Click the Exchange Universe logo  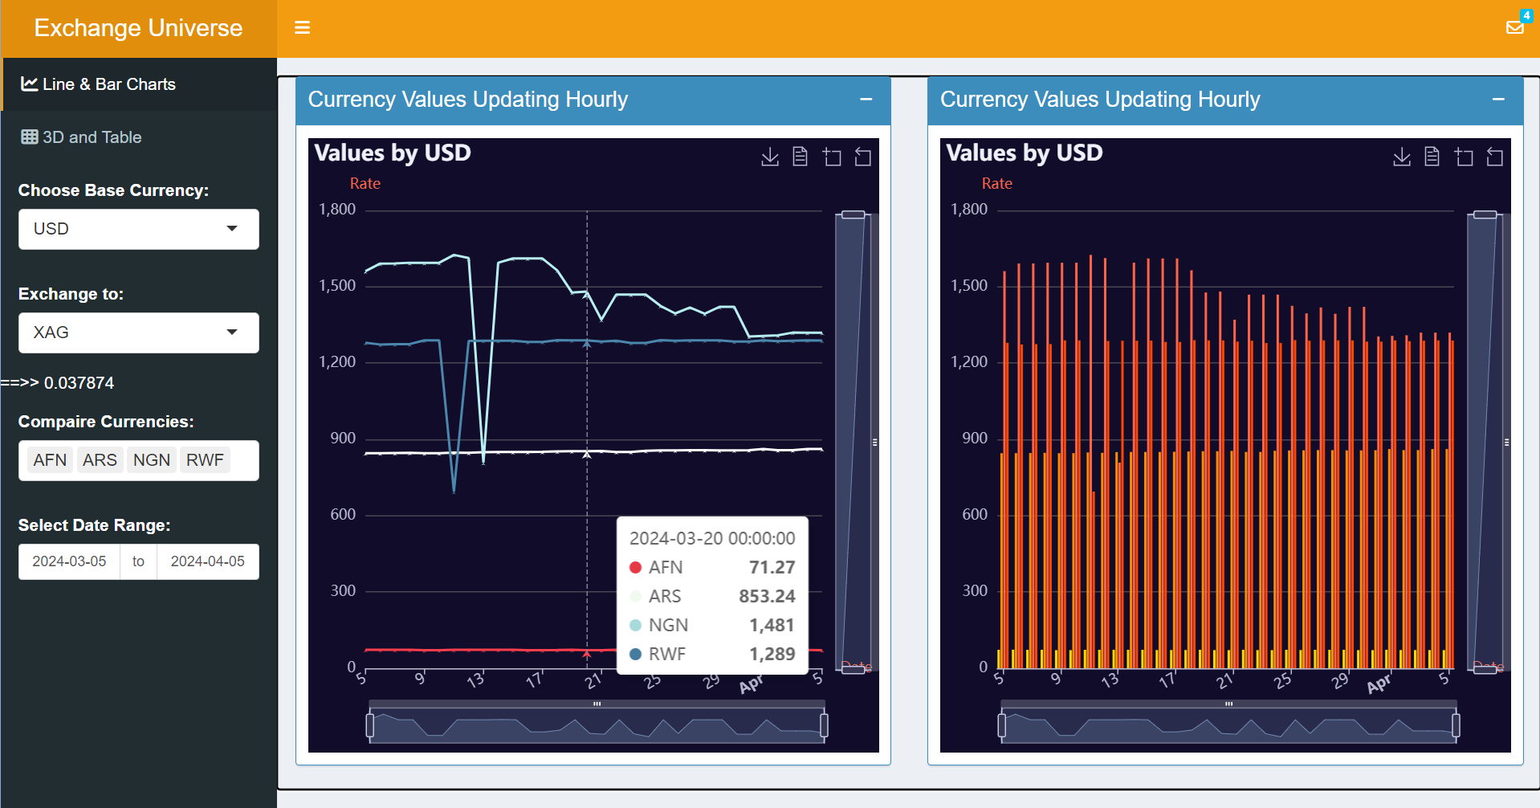137,27
